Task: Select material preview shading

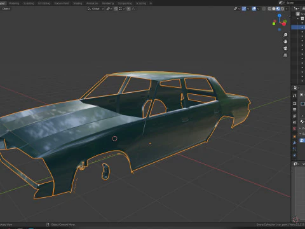Action: click(278, 9)
